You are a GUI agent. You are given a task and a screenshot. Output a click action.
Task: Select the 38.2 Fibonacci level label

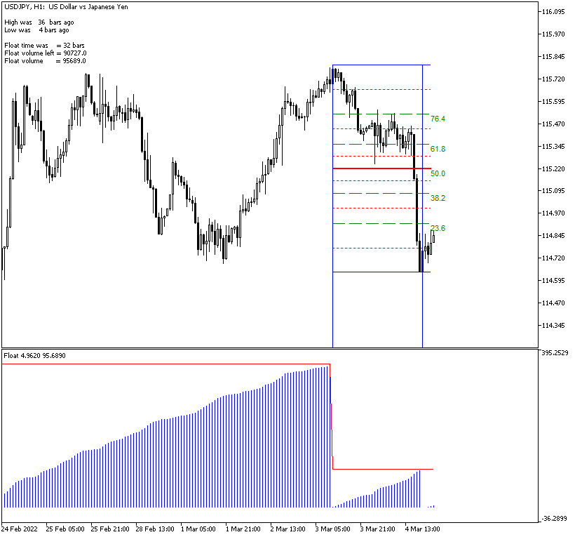[x=438, y=198]
